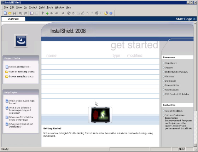Open the Project menu

tap(33, 7)
